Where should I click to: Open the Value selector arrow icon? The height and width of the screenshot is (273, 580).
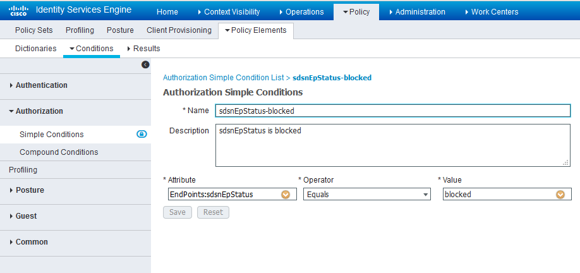560,195
